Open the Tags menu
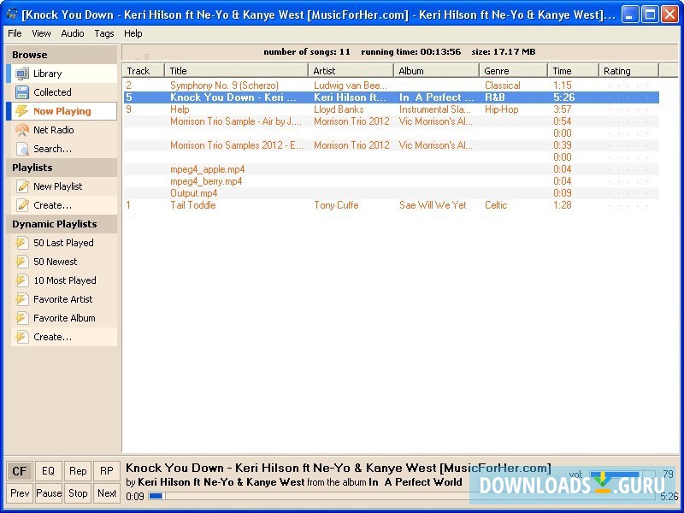684x513 pixels. (x=104, y=33)
